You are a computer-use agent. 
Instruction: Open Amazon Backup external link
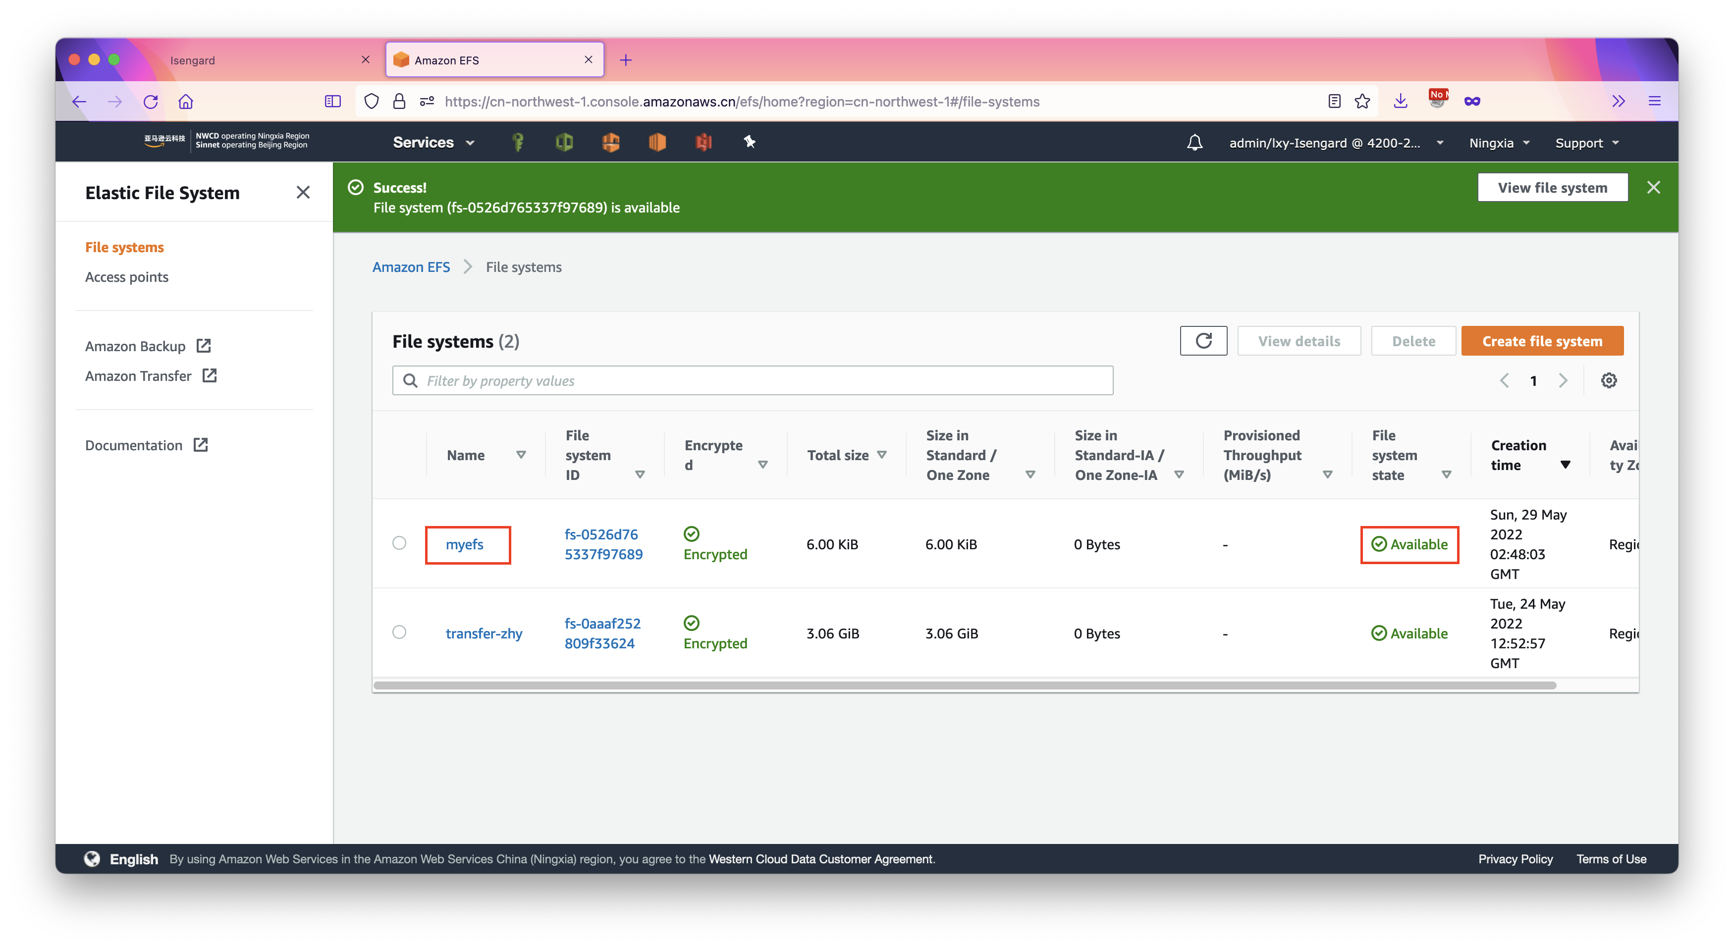pyautogui.click(x=148, y=346)
